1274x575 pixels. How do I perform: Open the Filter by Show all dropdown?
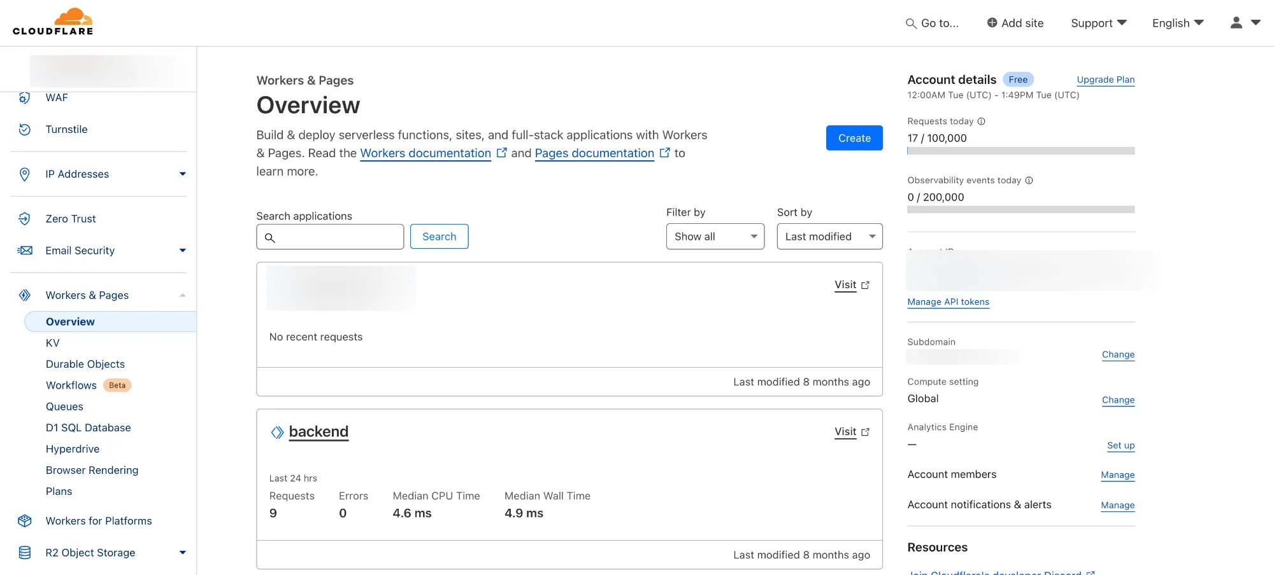pos(715,237)
